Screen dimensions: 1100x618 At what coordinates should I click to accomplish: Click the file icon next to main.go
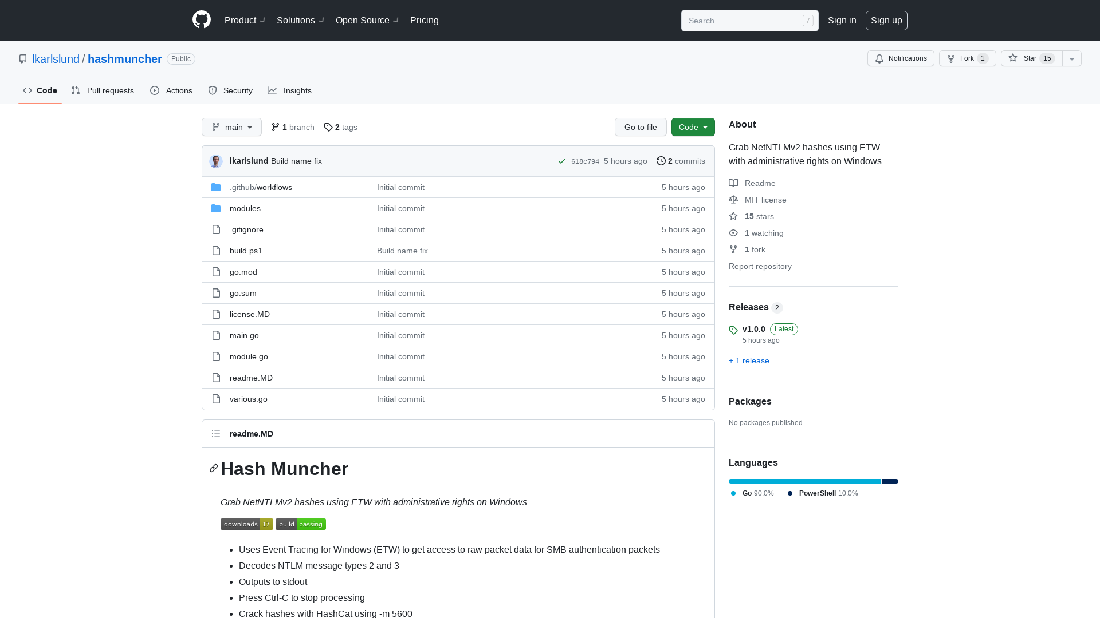point(216,336)
